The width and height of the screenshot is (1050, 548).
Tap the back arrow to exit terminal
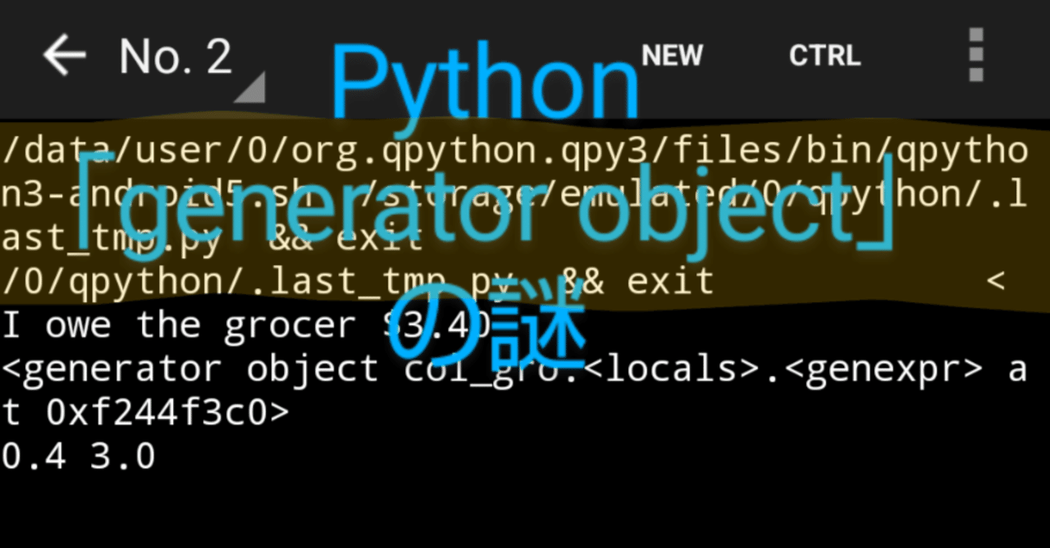(64, 56)
